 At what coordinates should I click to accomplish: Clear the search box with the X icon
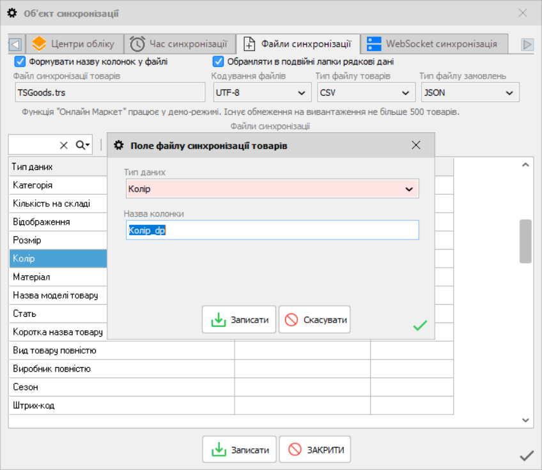tap(64, 145)
